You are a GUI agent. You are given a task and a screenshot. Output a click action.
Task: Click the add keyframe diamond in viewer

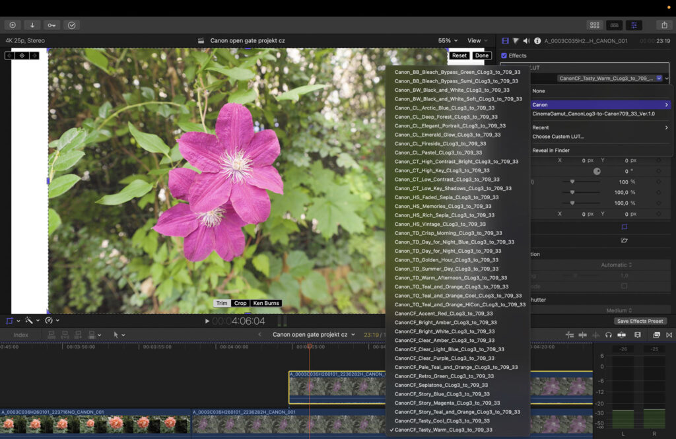[x=22, y=55]
